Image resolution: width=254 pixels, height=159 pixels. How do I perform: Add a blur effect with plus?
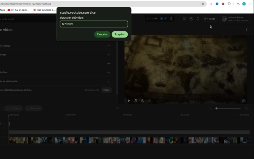(109, 55)
